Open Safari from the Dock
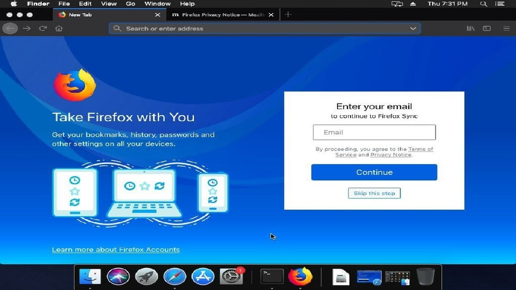Viewport: 516px width, 290px height. point(175,276)
